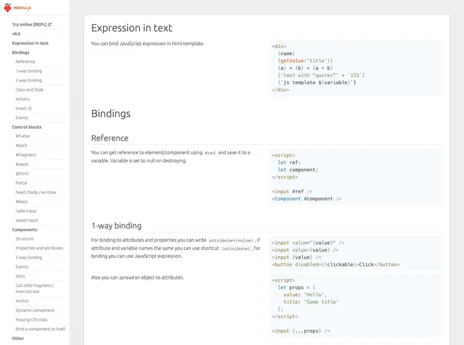
Task: Open head / body / window link
Action: tap(36, 193)
